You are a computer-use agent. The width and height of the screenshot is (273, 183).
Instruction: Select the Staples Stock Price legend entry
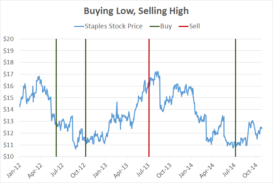tap(114, 26)
